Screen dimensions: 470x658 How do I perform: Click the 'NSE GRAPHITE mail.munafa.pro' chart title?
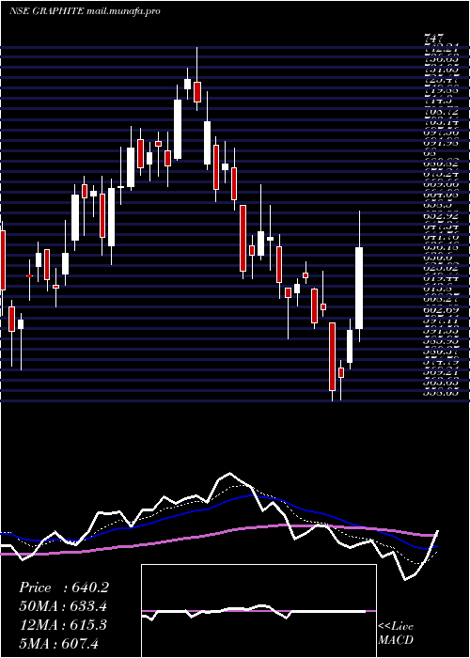[x=85, y=11]
